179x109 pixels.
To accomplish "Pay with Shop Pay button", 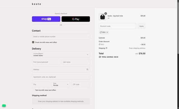I will coord(46,19).
